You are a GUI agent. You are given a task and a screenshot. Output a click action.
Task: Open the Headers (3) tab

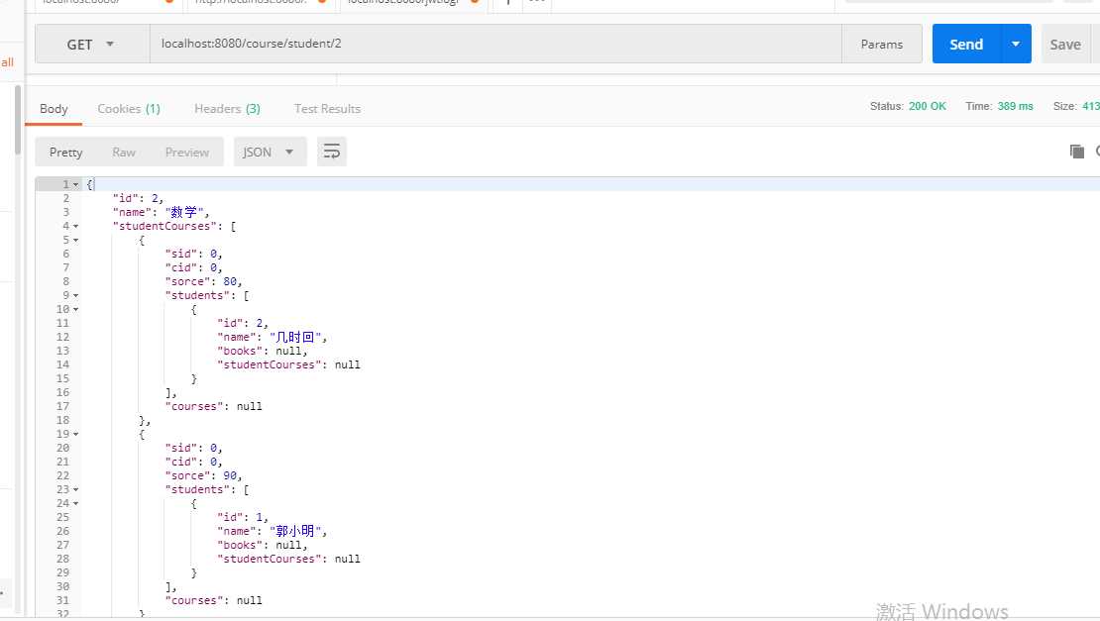pos(227,109)
